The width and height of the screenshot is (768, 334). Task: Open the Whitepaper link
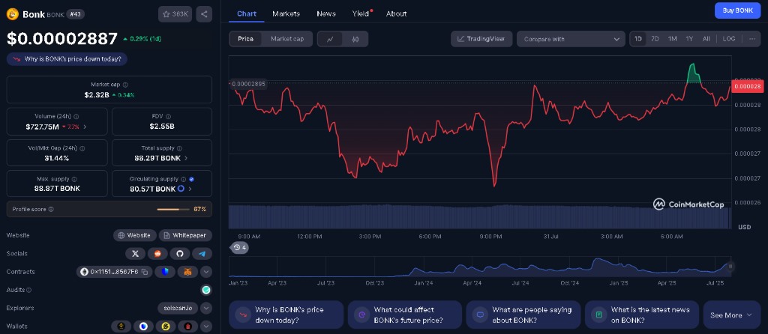tap(185, 235)
